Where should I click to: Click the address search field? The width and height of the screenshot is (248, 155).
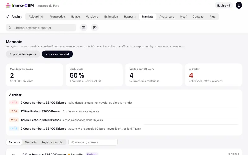click(x=41, y=28)
